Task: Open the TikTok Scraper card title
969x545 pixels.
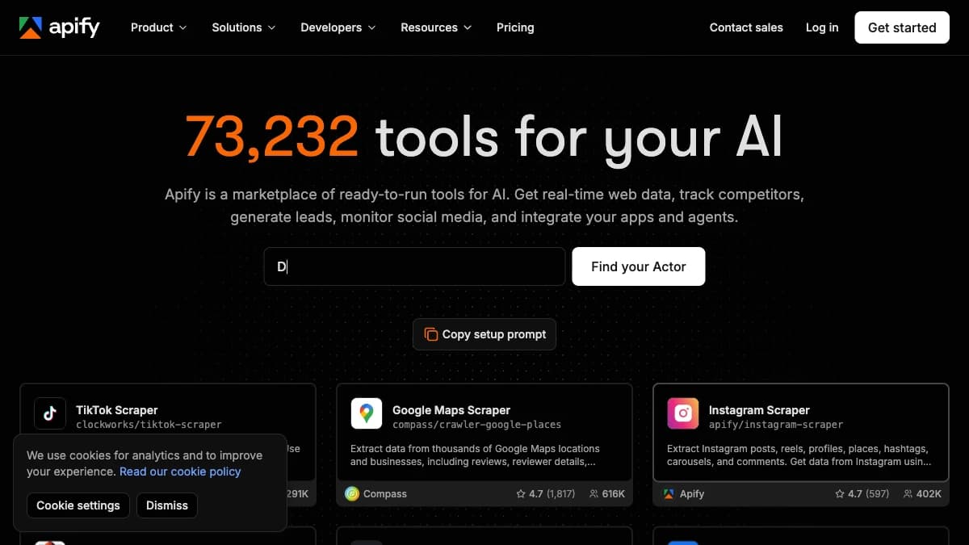Action: coord(117,410)
